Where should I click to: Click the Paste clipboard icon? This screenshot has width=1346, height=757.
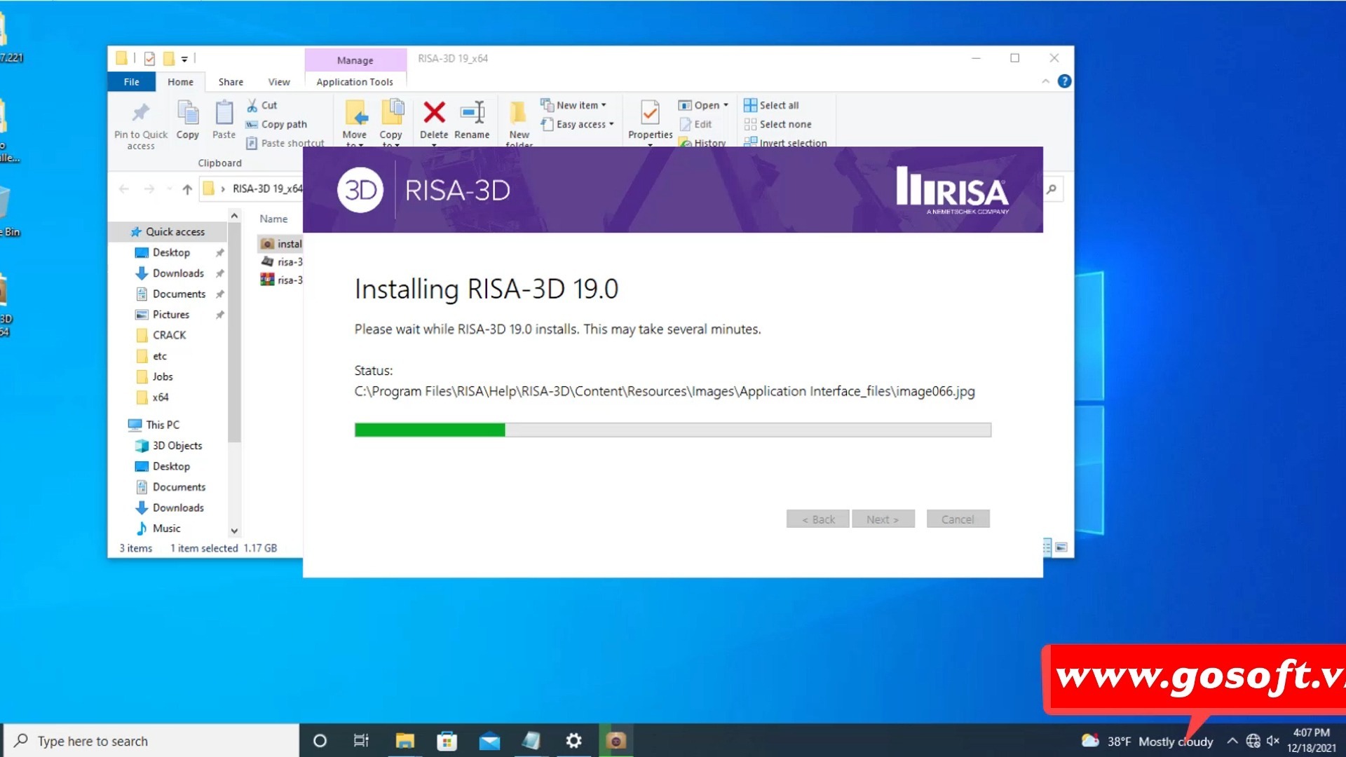224,112
